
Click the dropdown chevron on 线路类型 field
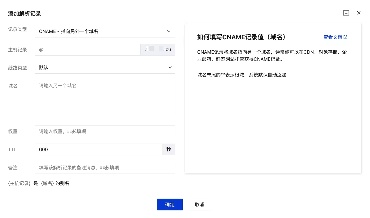(x=170, y=68)
